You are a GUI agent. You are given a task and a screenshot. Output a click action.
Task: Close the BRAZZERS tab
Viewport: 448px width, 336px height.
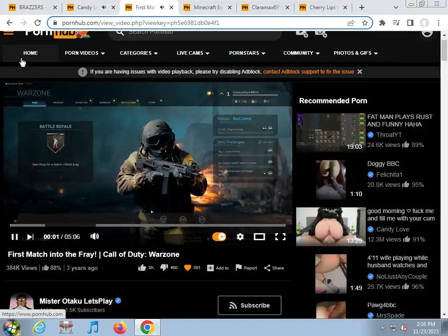55,8
